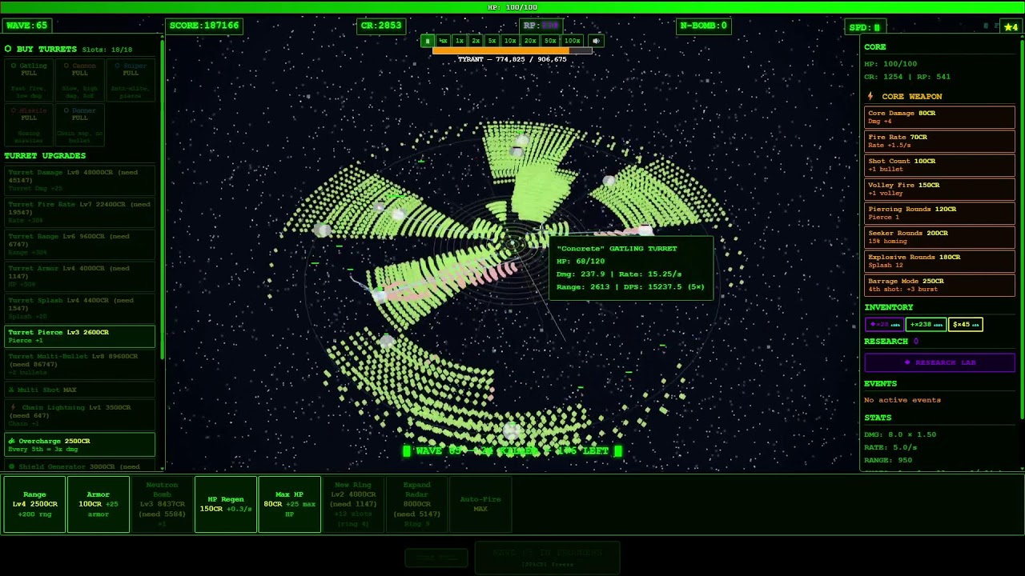This screenshot has height=576, width=1025.
Task: Click the Cannon turret purchase card
Action: tap(80, 80)
